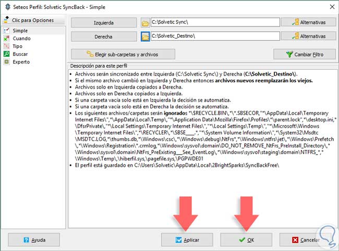This screenshot has height=251, width=339.
Task: Click the line about empty folder only in Derecha
Action: point(152,107)
